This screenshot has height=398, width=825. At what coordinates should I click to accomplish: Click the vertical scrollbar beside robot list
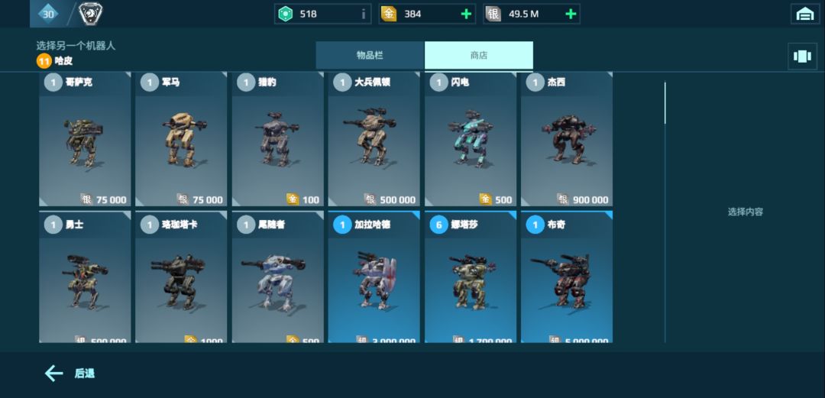coord(665,212)
